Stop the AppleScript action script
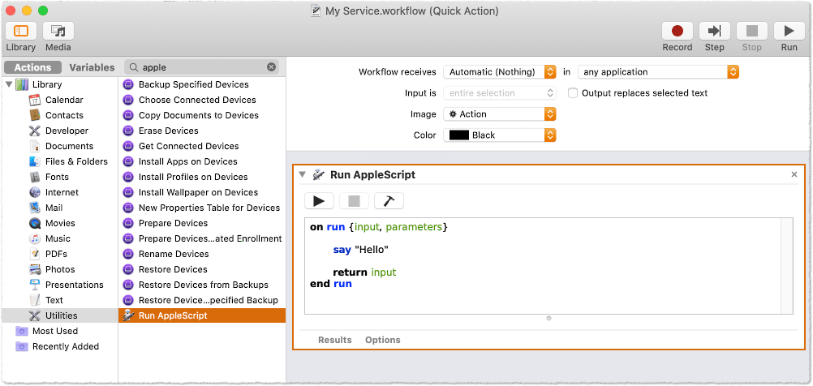Screen dimensions: 813x386 pos(354,201)
